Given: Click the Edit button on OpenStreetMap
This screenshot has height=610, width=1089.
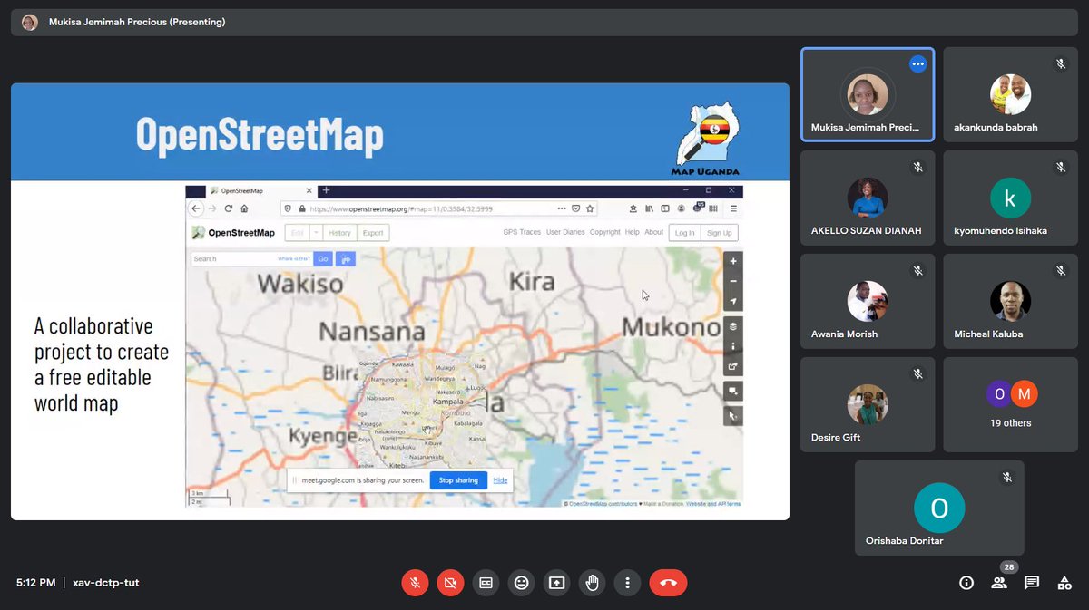Looking at the screenshot, I should [297, 233].
